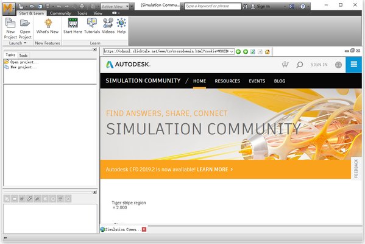
Task: Restore the inner browser document window
Action: [x=352, y=51]
